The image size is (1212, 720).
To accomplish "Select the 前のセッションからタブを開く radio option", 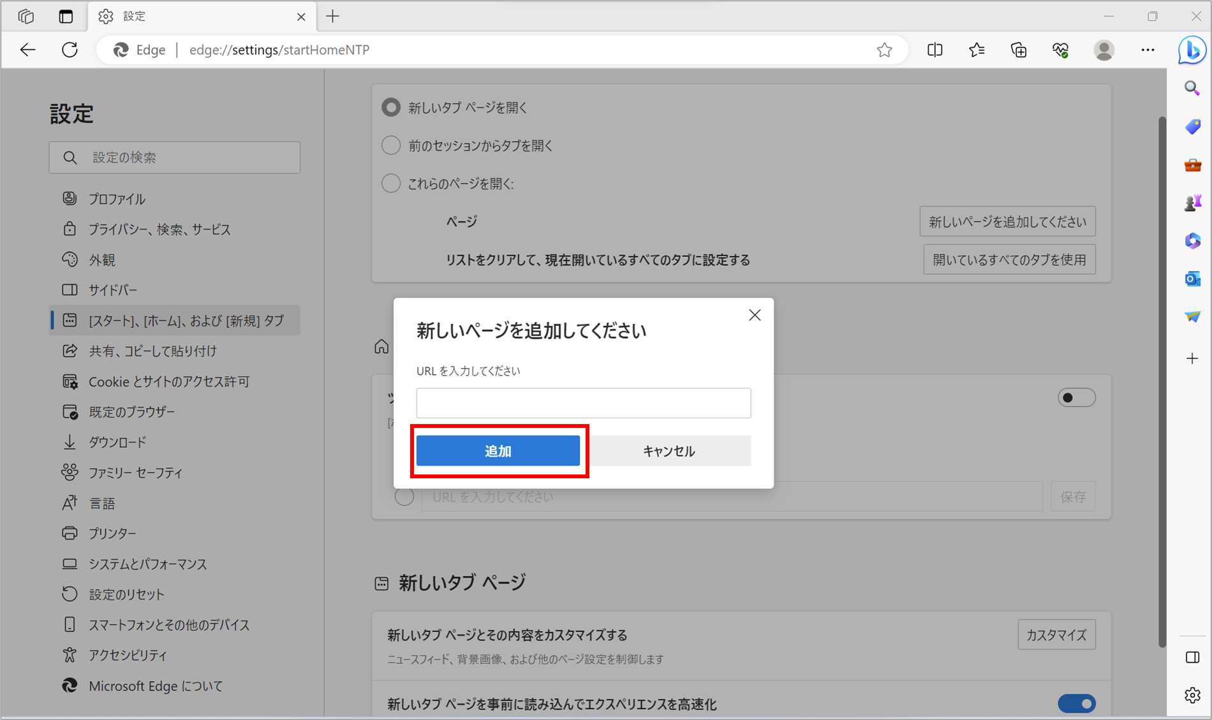I will coord(391,145).
